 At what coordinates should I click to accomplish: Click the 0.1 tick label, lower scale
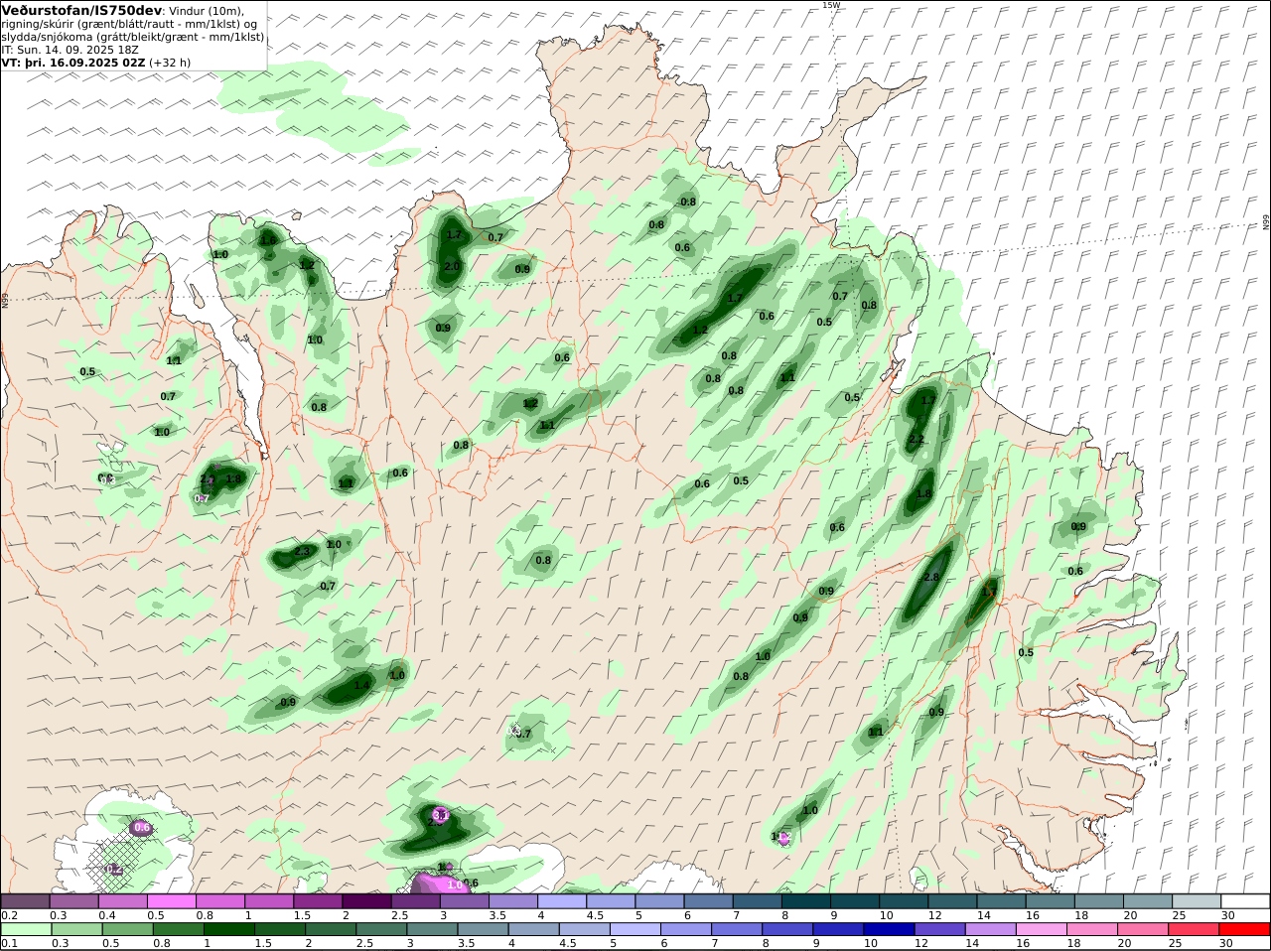[9, 944]
